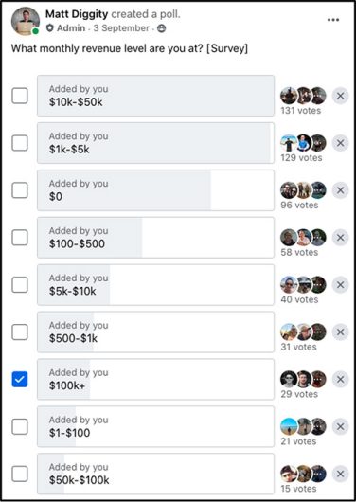
Task: Show the 96 votes voter list
Action: tap(299, 205)
